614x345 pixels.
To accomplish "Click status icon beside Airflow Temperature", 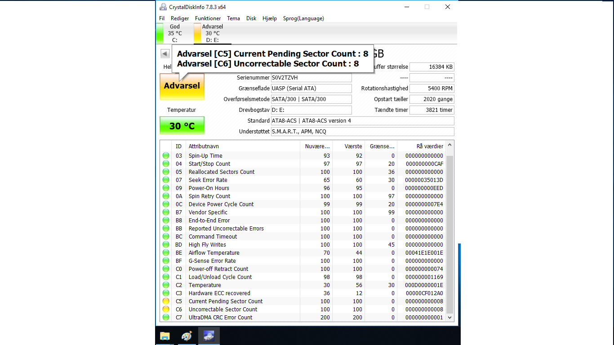I will pos(166,253).
